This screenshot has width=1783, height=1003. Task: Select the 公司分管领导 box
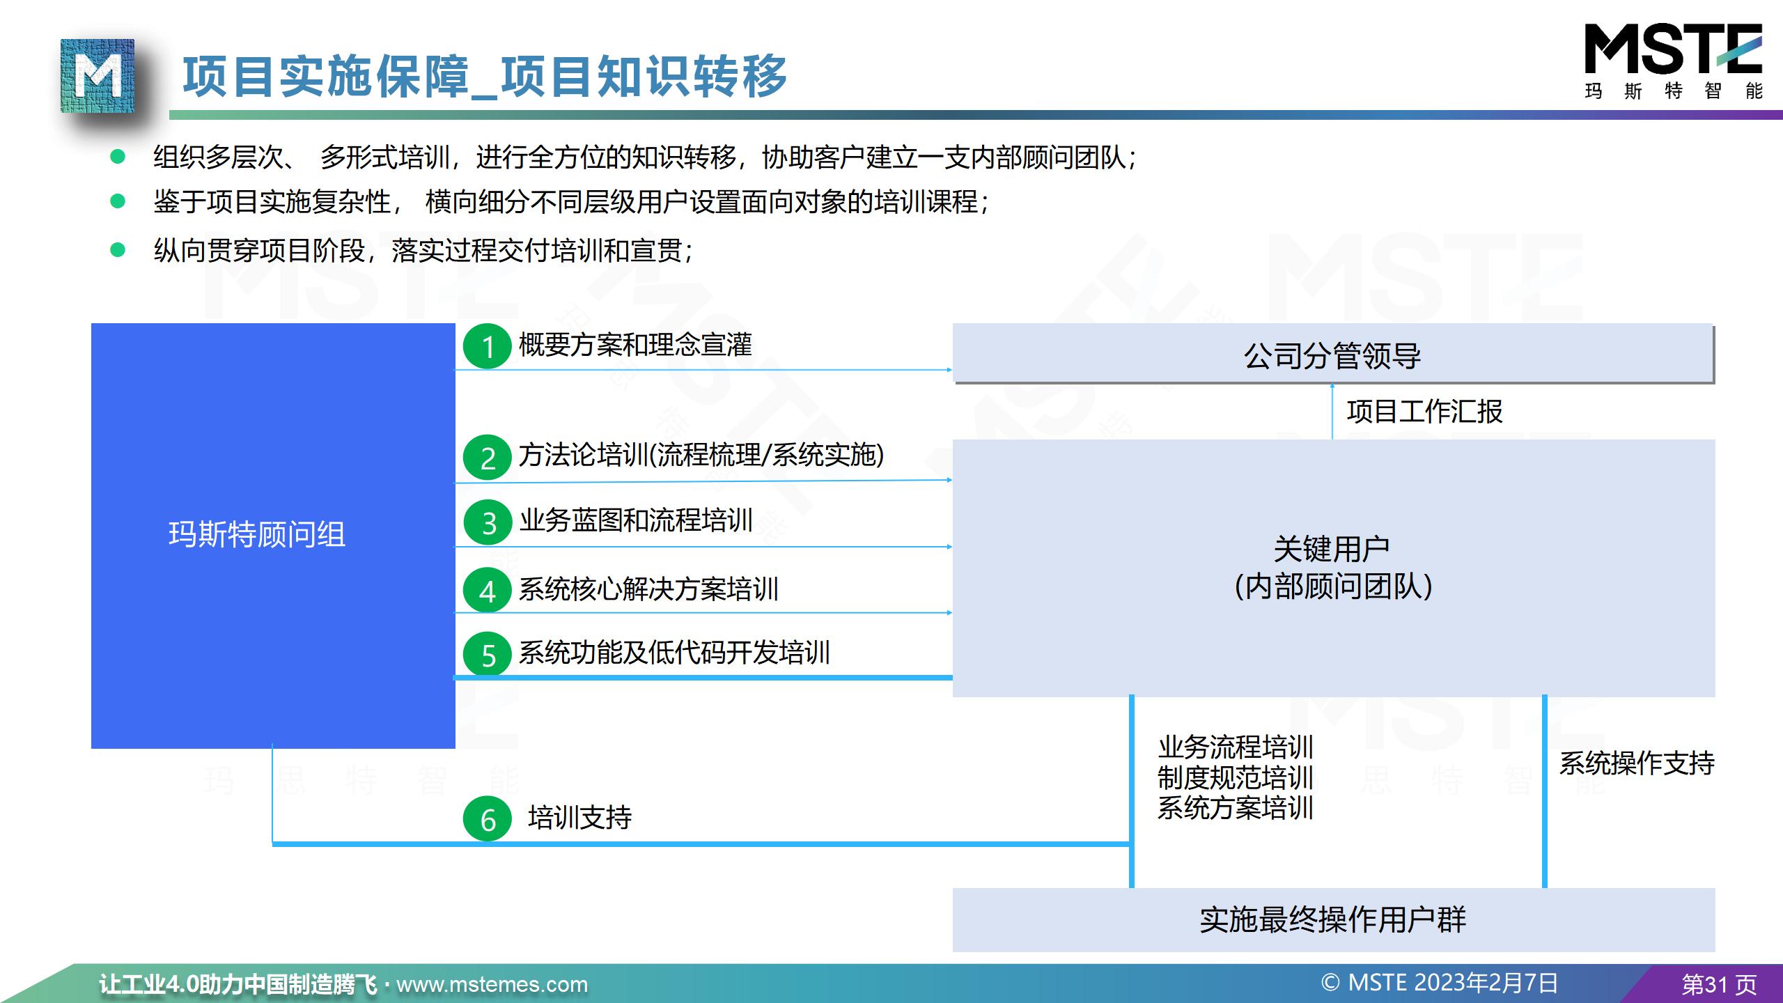click(1332, 354)
